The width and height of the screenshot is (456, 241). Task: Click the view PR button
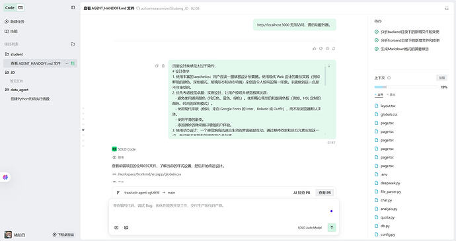click(x=325, y=192)
